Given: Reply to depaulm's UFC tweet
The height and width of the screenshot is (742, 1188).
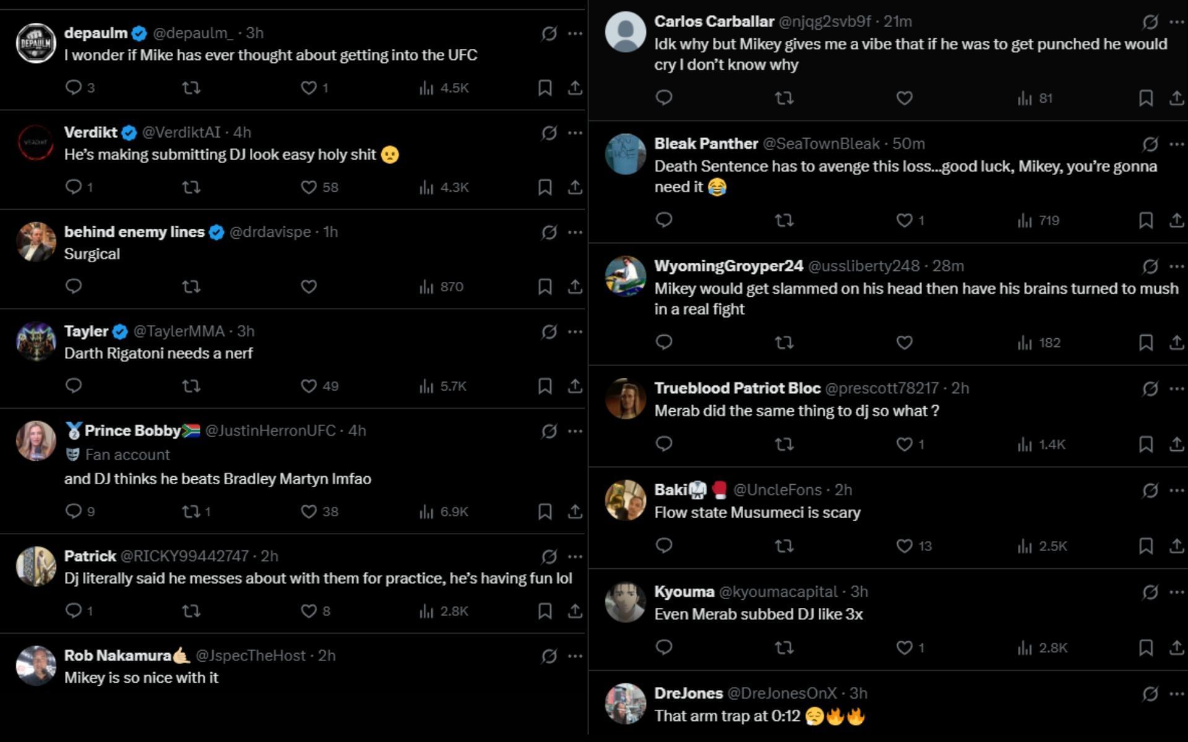Looking at the screenshot, I should tap(74, 88).
